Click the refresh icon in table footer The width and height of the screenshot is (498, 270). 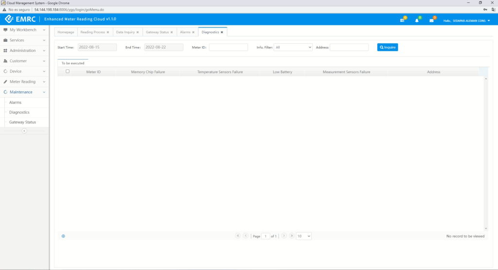coord(63,236)
